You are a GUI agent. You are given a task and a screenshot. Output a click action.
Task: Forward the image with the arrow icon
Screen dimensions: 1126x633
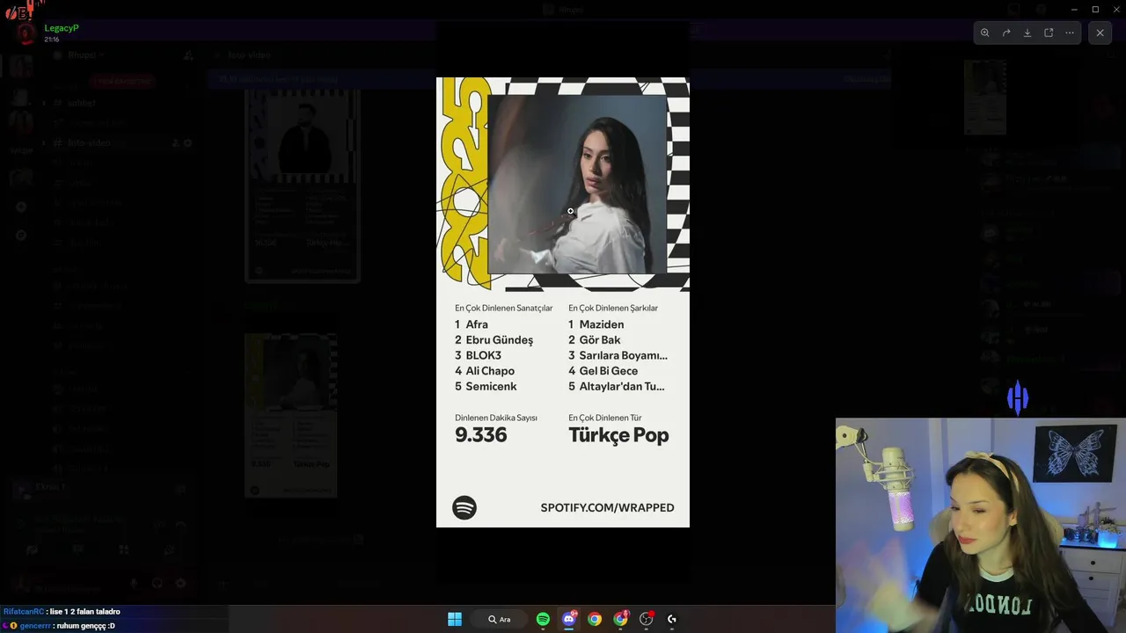coord(1006,33)
